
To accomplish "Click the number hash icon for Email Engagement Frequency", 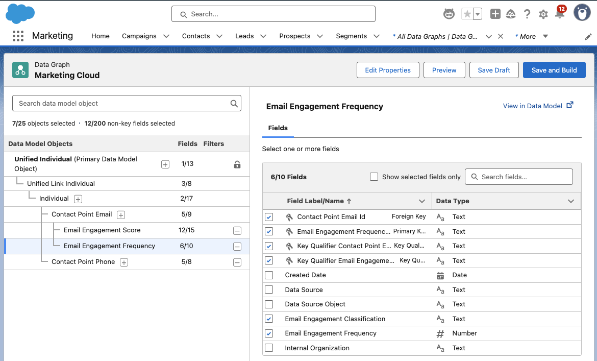I will point(440,334).
